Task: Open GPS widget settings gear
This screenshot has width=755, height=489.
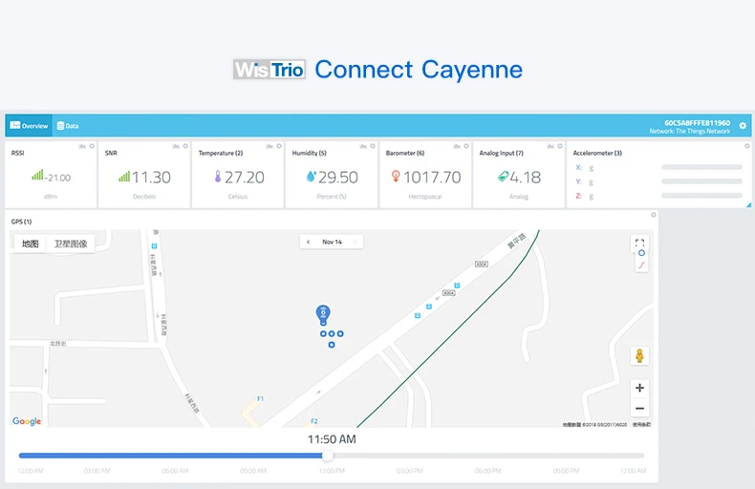Action: point(654,215)
